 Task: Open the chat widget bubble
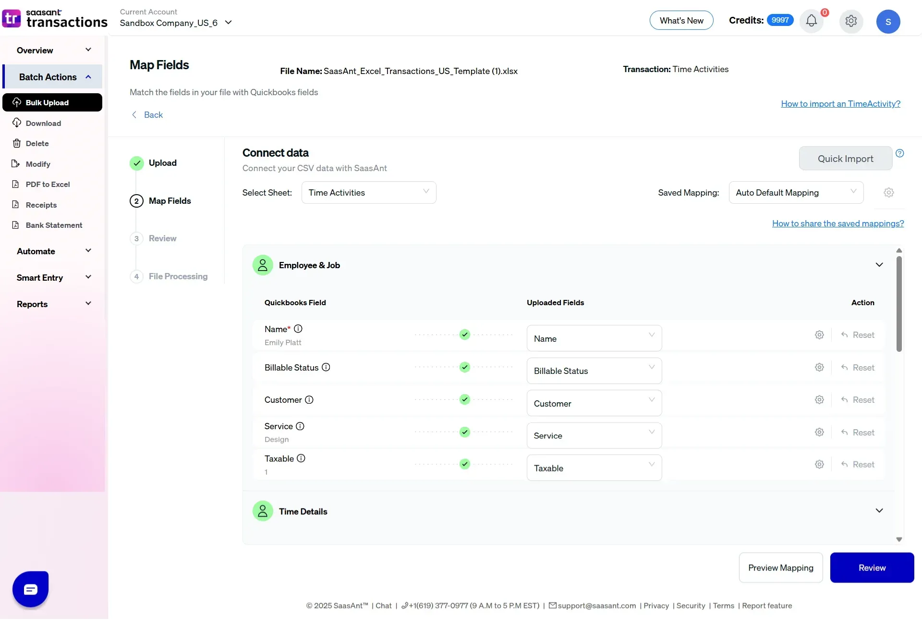31,589
